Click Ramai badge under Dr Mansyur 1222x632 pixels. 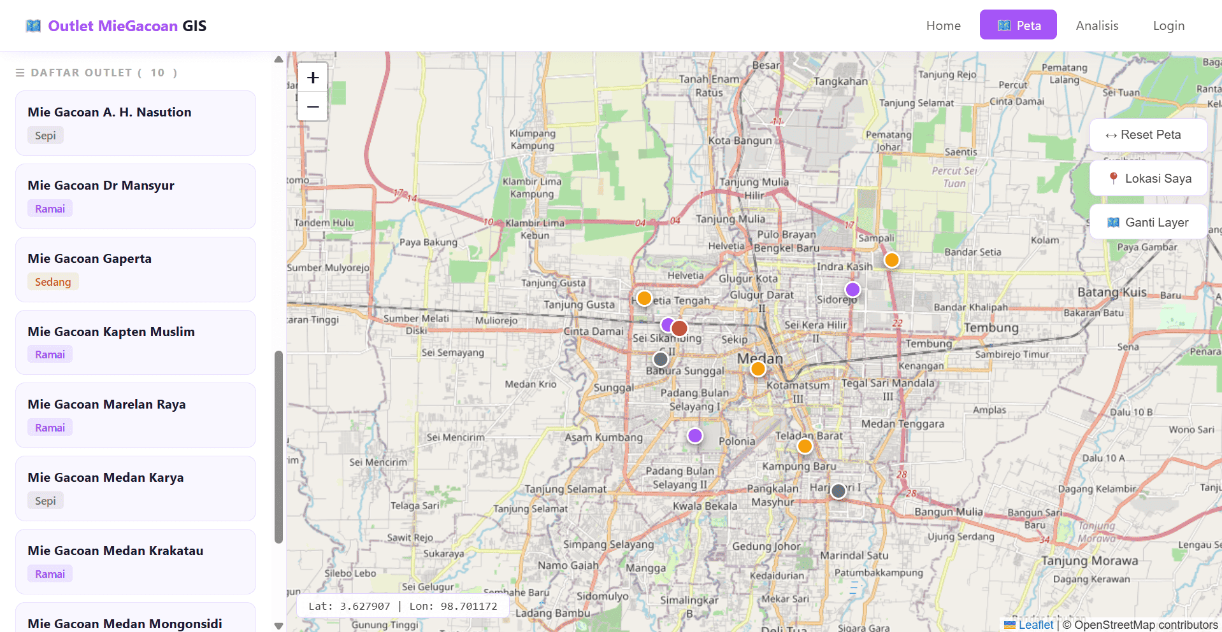click(50, 209)
